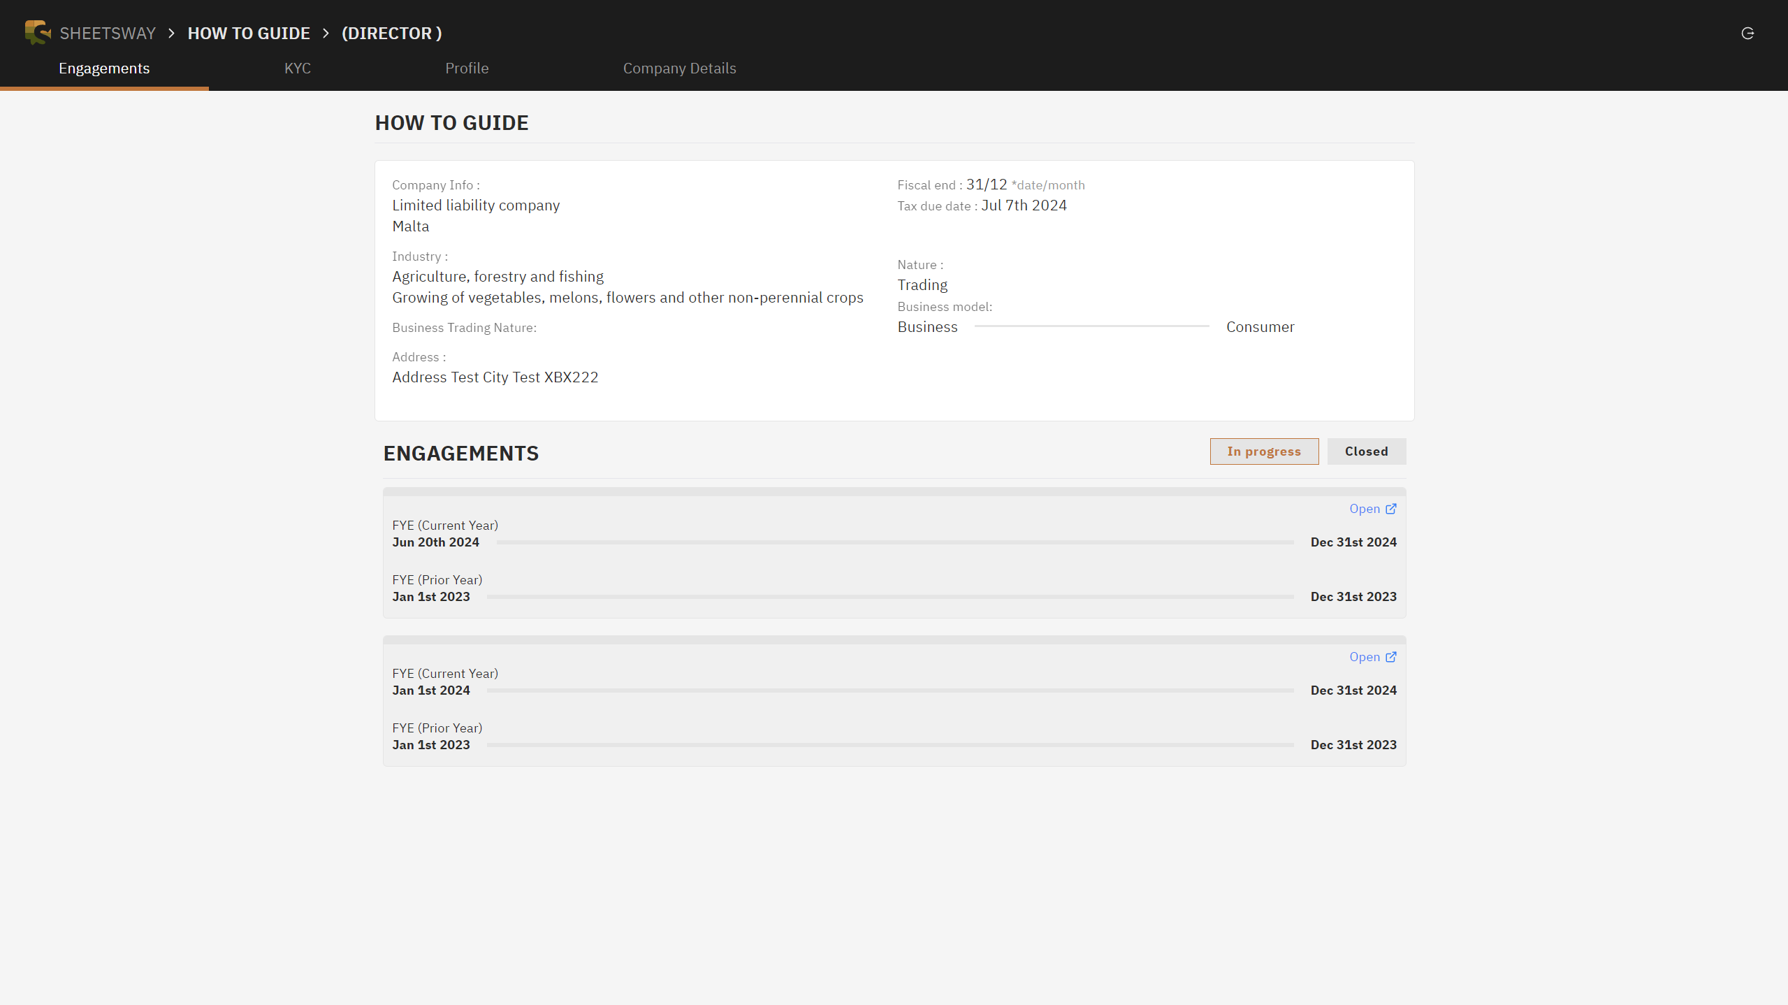The width and height of the screenshot is (1788, 1005).
Task: Click the Business–Consumer model slider
Action: (1091, 326)
